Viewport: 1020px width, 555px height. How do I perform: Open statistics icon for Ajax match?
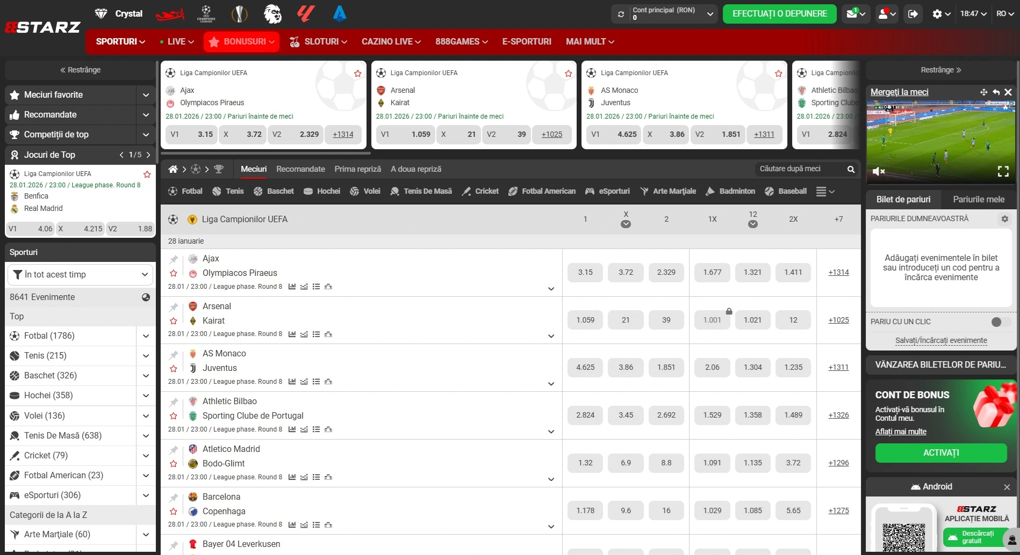pyautogui.click(x=292, y=287)
